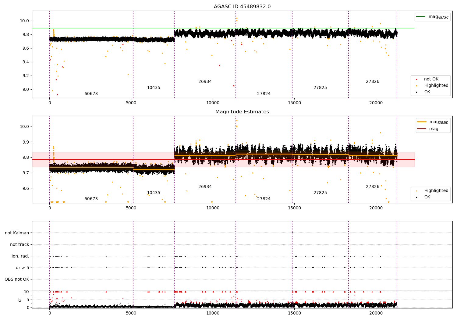The height and width of the screenshot is (320, 457).
Task: Click obsid label 10435 in Magnitude Estimates plot
Action: 154,193
